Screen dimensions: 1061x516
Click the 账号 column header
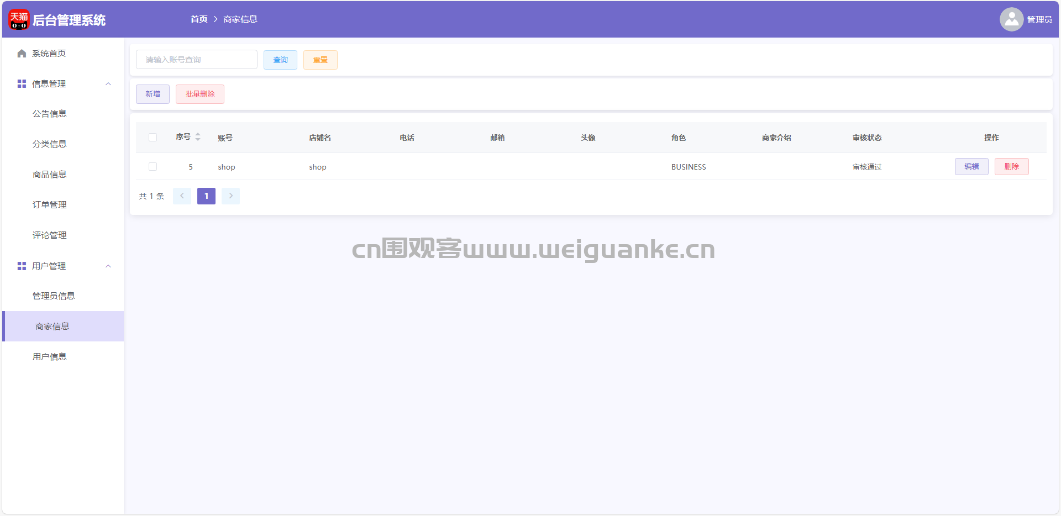tap(225, 138)
